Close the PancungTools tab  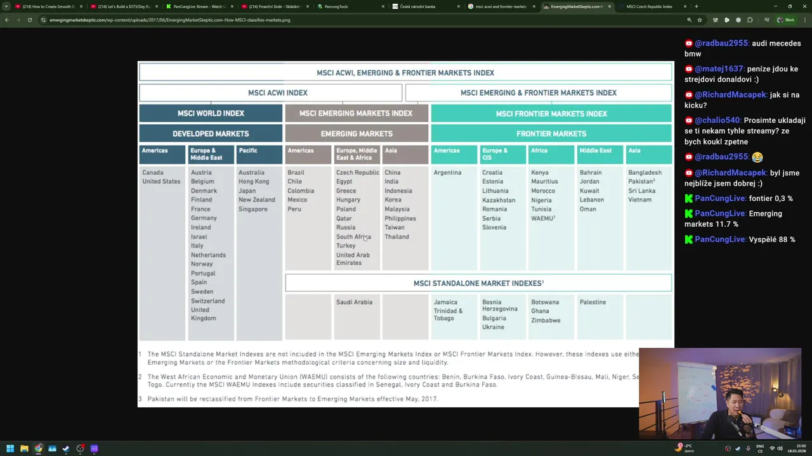pos(383,6)
